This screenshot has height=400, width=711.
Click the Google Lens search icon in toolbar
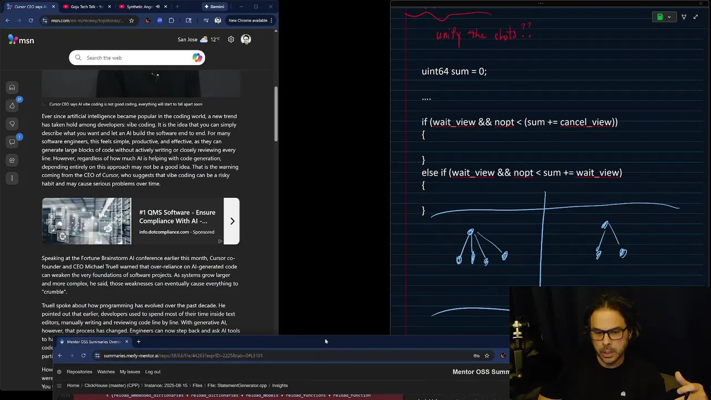coord(189,21)
